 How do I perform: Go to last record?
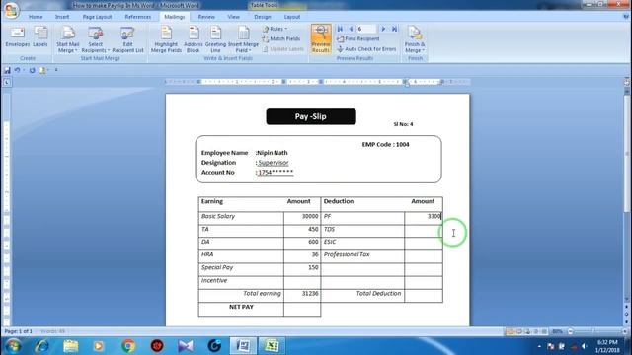[394, 29]
